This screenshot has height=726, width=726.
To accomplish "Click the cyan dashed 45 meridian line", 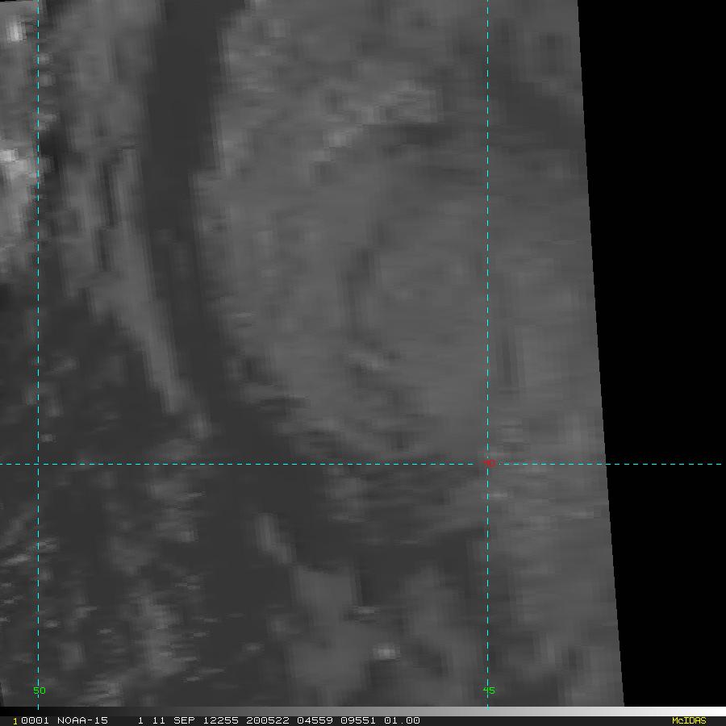I will pos(487,242).
